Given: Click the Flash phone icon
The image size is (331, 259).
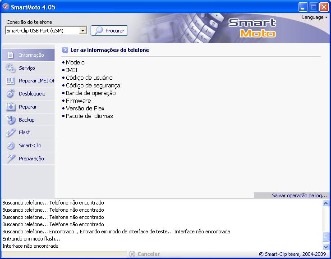Looking at the screenshot, I should point(10,133).
